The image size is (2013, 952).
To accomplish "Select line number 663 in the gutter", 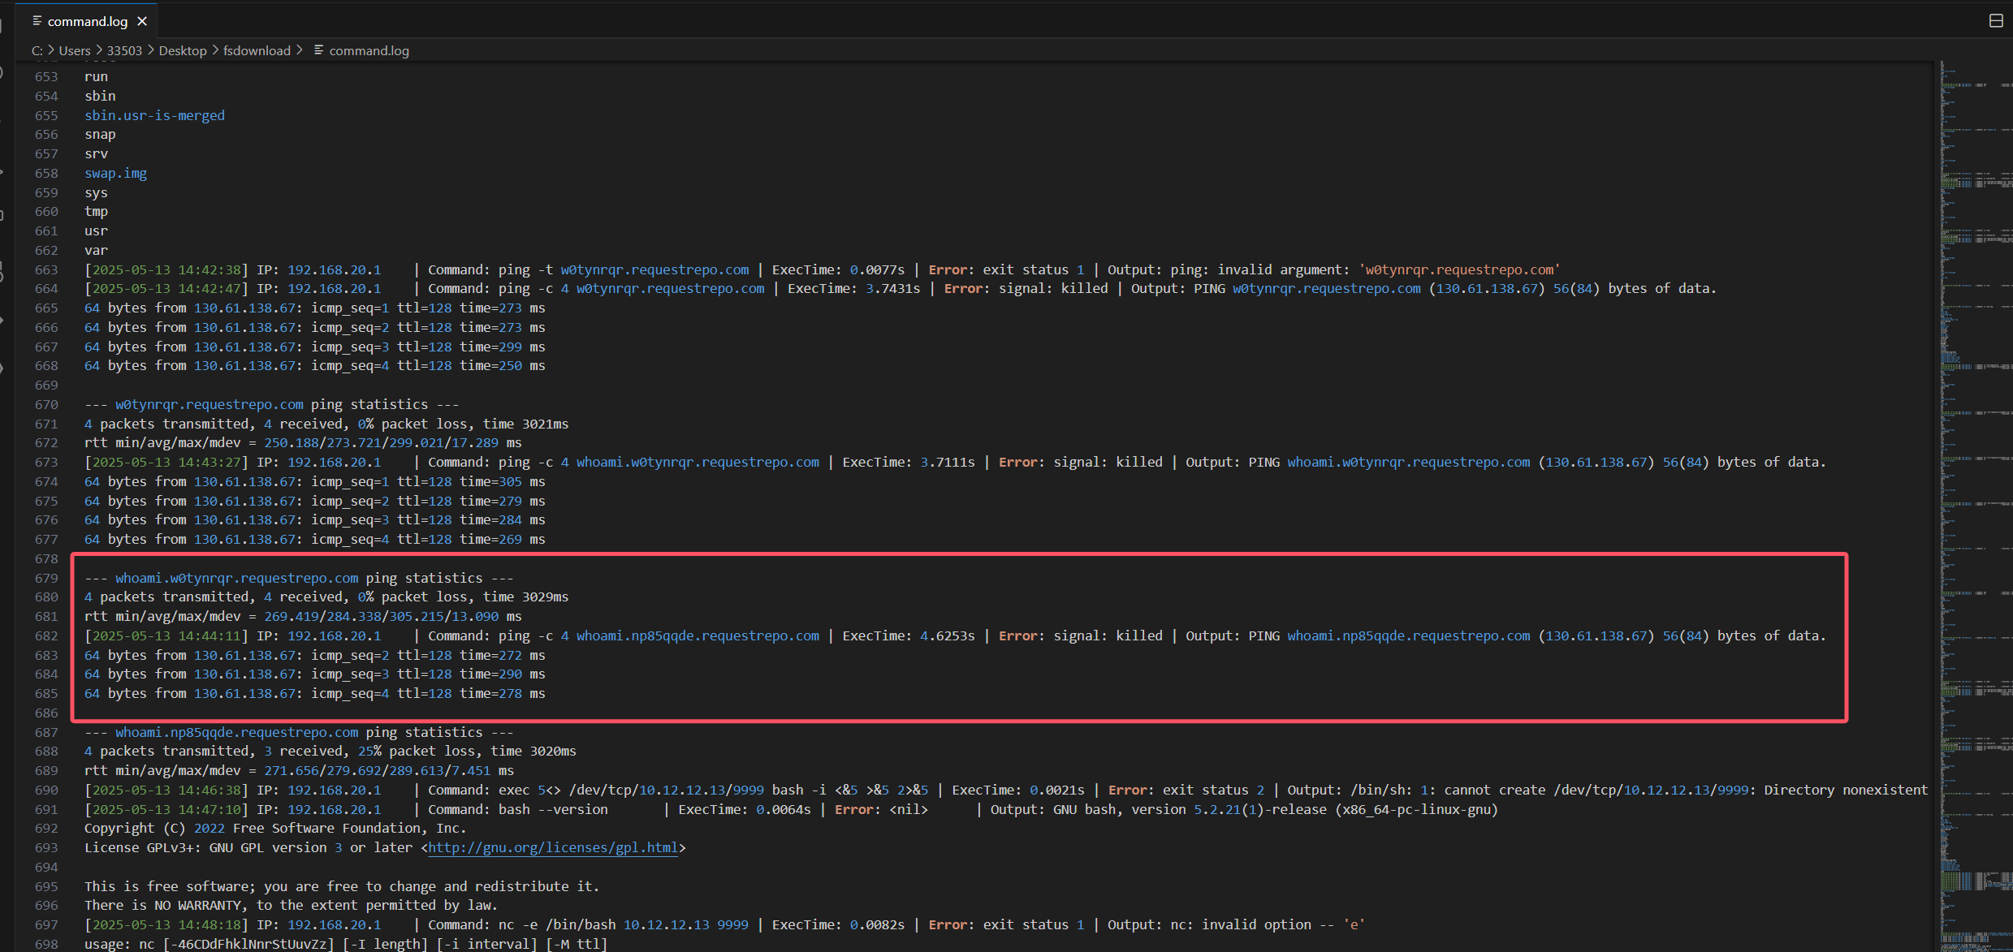I will (x=46, y=269).
